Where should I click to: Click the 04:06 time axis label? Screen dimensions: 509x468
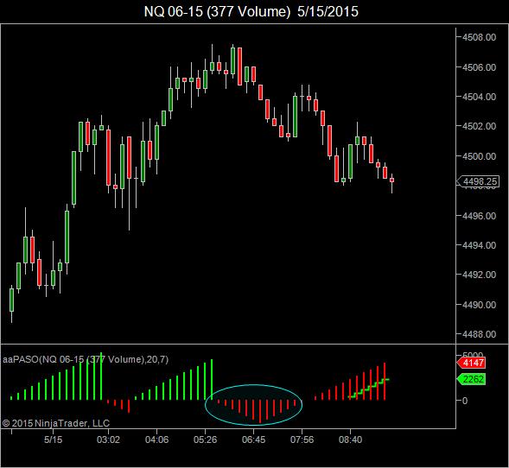tap(156, 440)
